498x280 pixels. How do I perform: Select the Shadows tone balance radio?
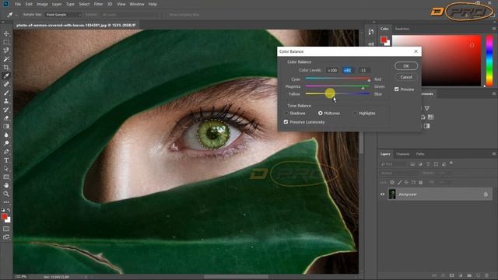coord(286,114)
